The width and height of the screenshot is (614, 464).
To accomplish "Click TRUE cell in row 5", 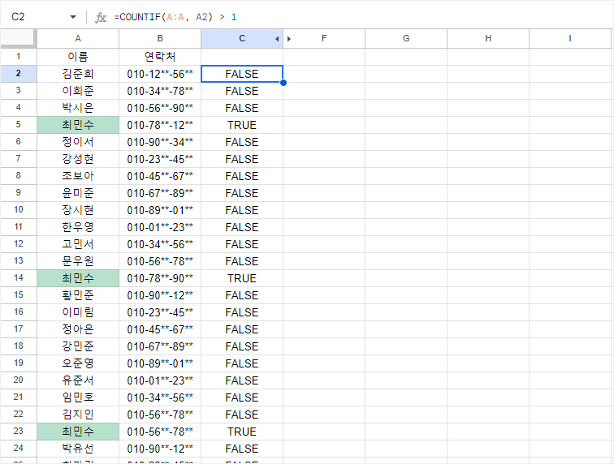I will point(242,125).
